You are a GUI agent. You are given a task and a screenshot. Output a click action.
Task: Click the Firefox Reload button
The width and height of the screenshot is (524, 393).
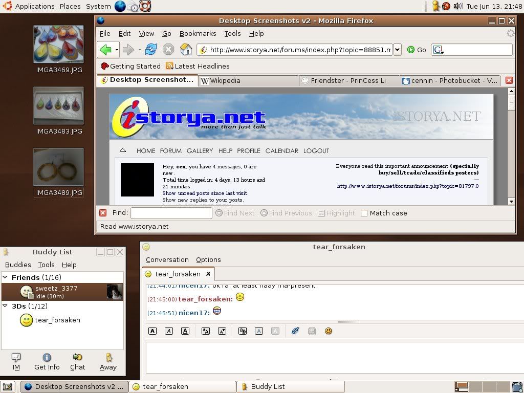click(151, 50)
